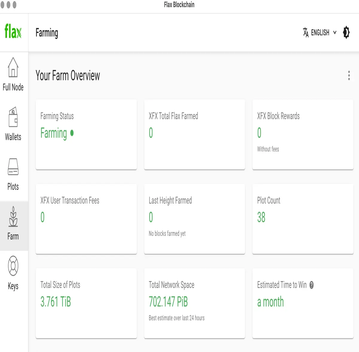359x352 pixels.
Task: Open the ENGLISH language dropdown
Action: click(x=320, y=32)
